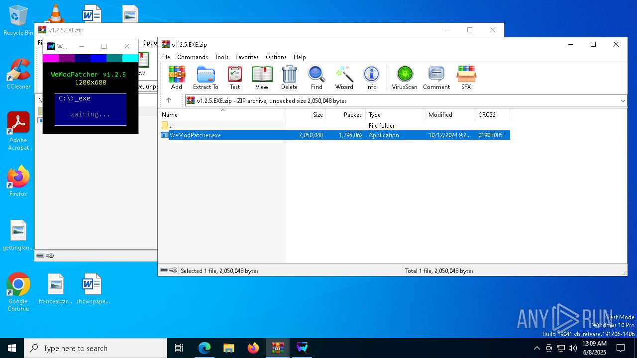Select the showspape... Word document
This screenshot has height=358, width=637.
pos(93,289)
